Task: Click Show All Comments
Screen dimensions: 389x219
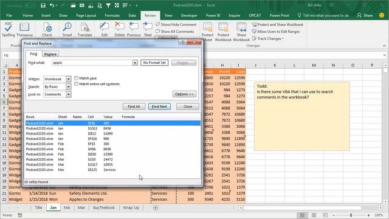Action: click(174, 32)
